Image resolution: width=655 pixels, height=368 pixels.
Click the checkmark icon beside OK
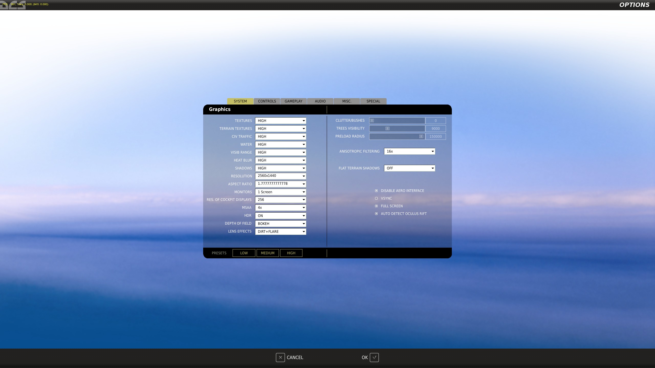click(x=374, y=357)
